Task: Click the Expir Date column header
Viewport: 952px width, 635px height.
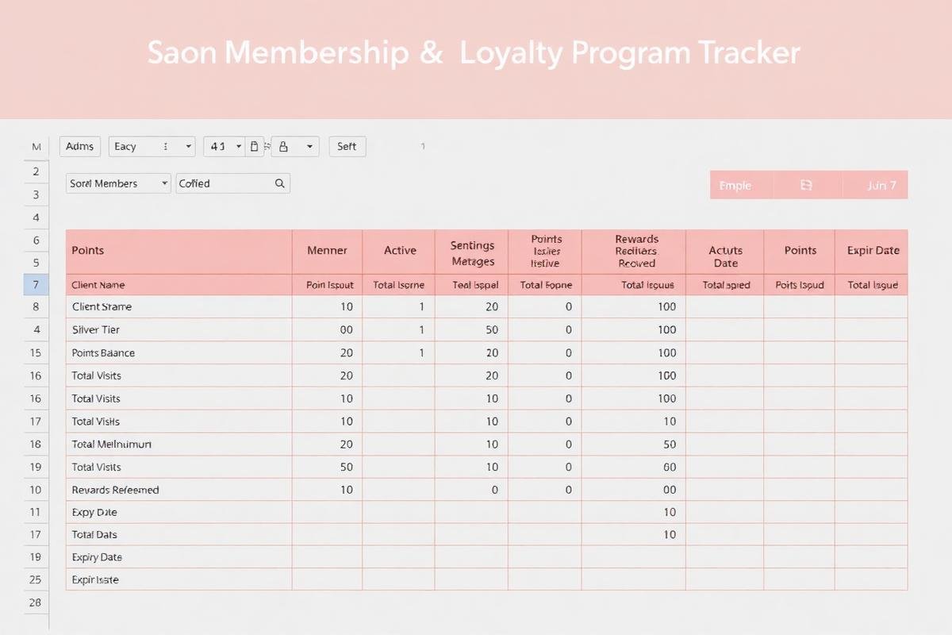Action: 873,251
